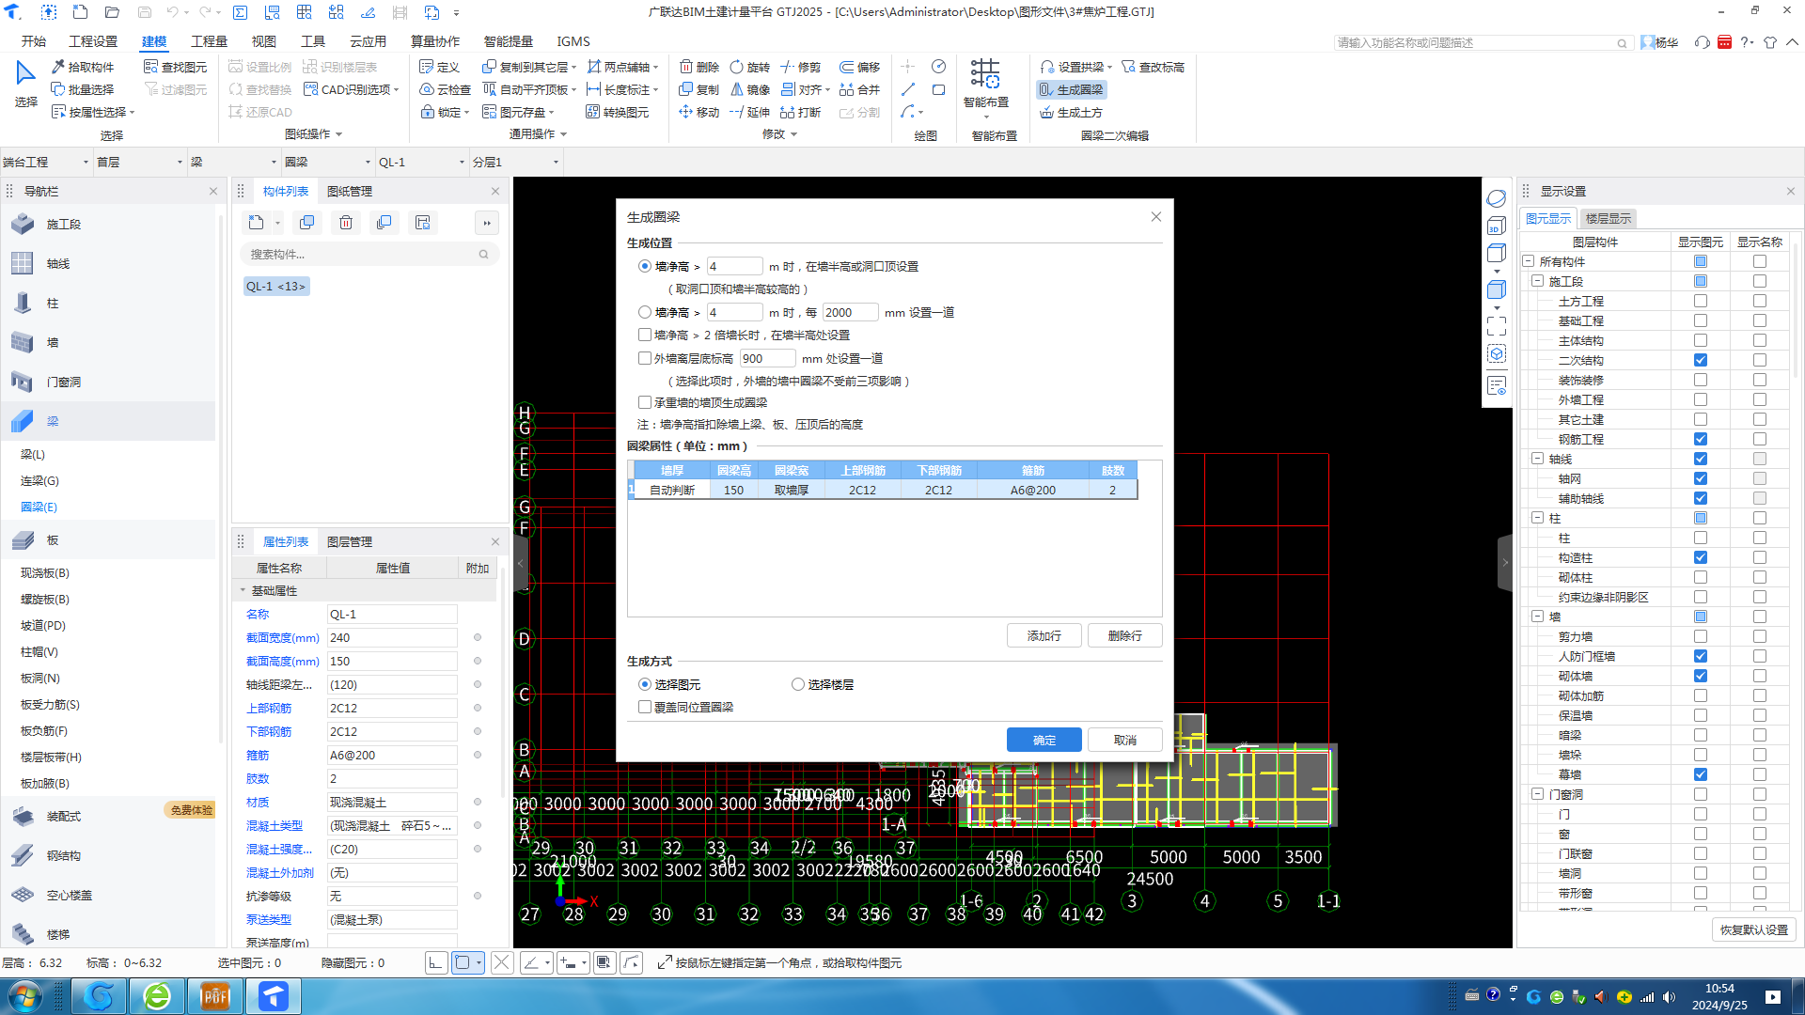Select the 选择楼层 radio button
This screenshot has width=1805, height=1015.
click(x=798, y=684)
